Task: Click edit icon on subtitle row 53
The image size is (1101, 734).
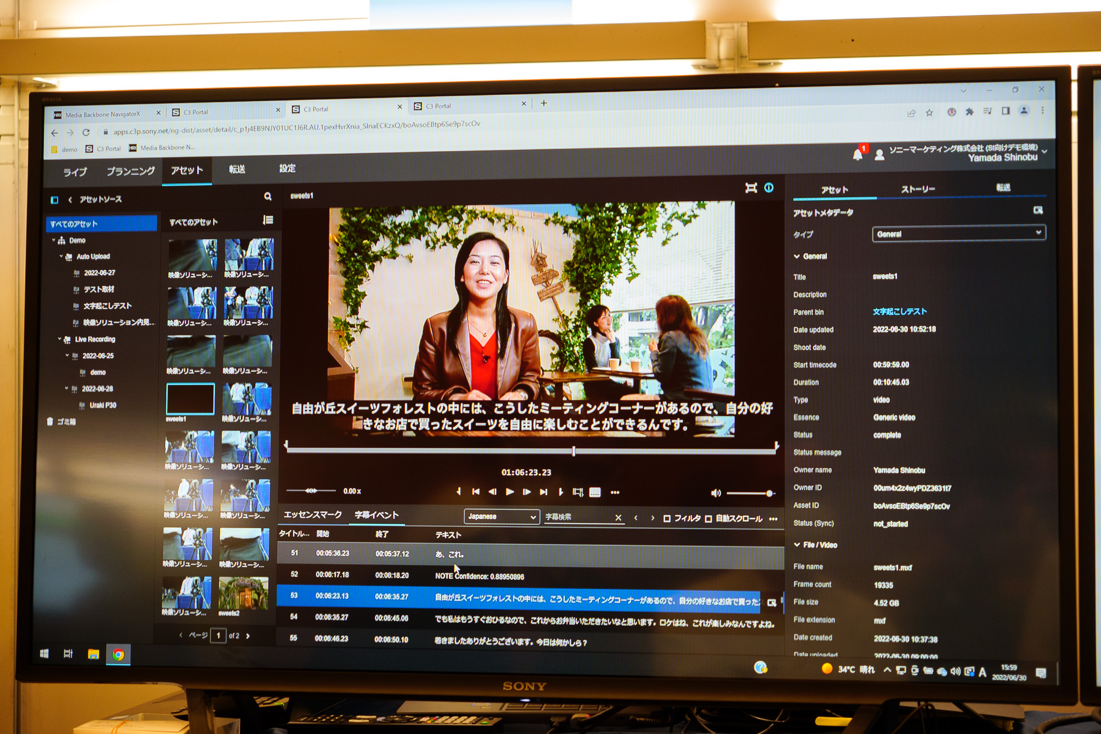Action: pyautogui.click(x=771, y=603)
